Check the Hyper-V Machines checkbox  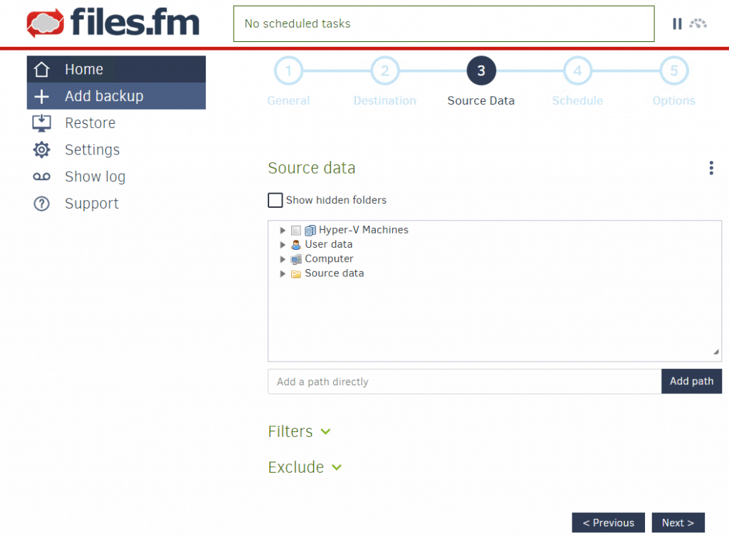[295, 230]
